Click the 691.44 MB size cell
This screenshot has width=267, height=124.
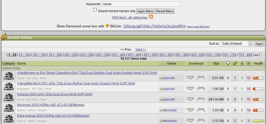click(216, 99)
